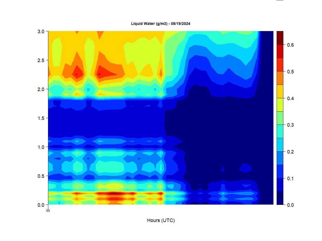Click the y-axis label 2.5
The height and width of the screenshot is (241, 322).
point(41,60)
